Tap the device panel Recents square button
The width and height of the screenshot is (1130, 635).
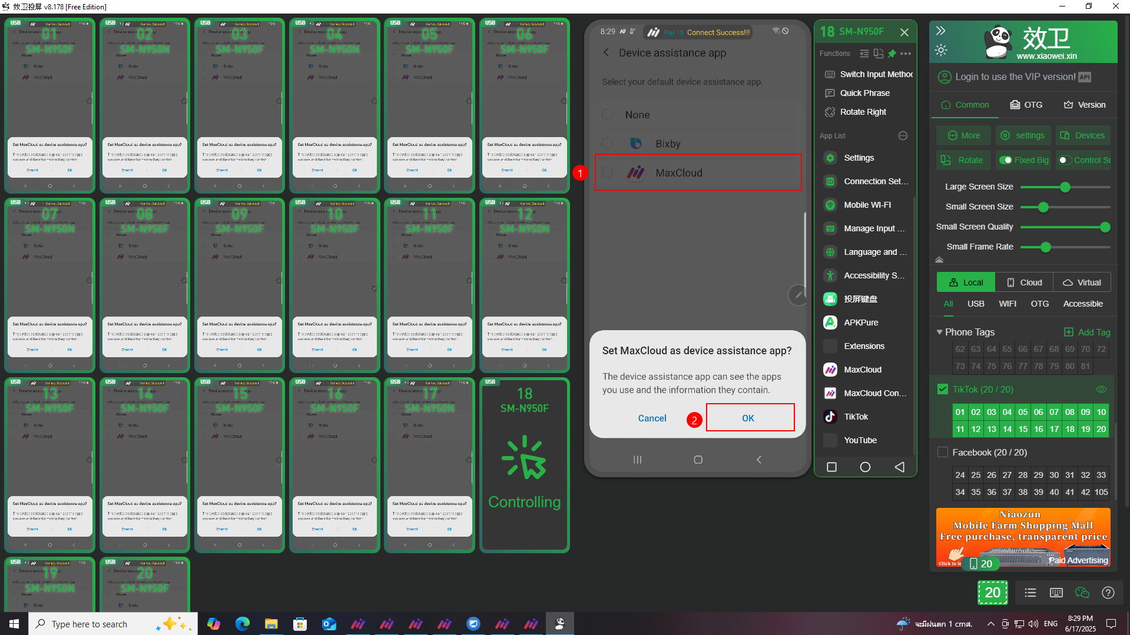(x=831, y=467)
